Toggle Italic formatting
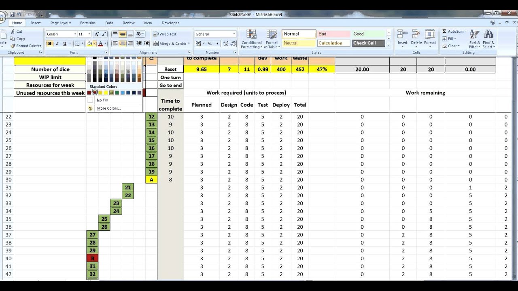 [x=57, y=44]
